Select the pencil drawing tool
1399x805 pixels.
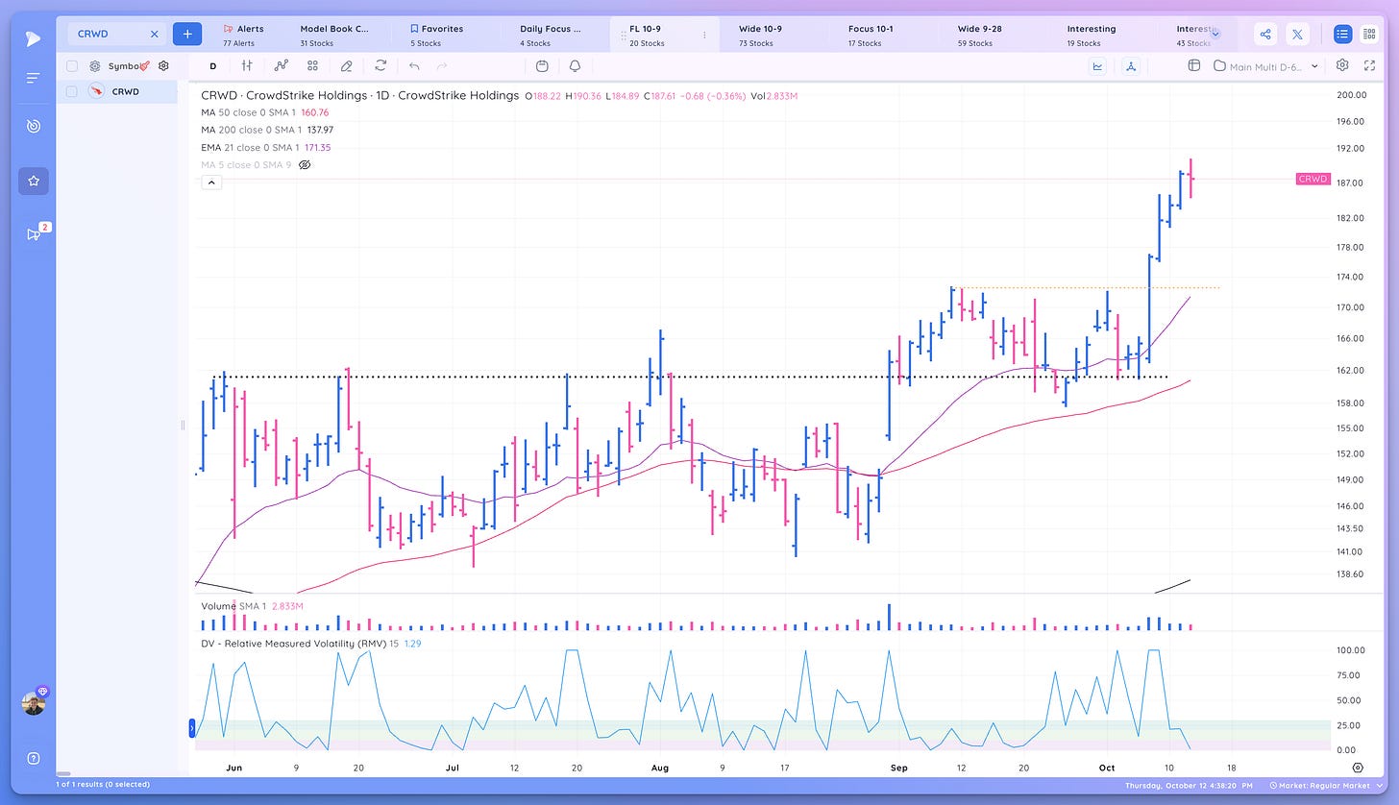pos(347,66)
